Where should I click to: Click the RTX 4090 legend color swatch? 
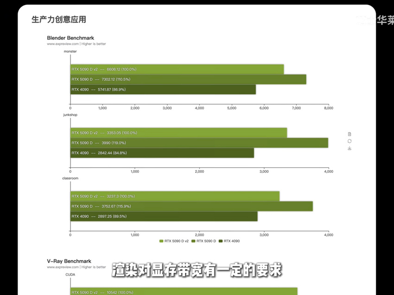221,241
